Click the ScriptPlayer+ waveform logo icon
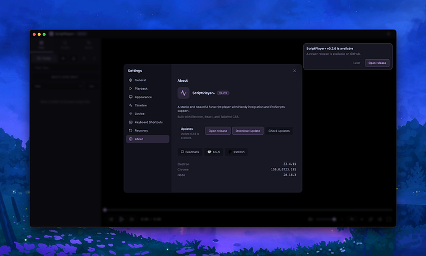The height and width of the screenshot is (256, 426). tap(183, 93)
